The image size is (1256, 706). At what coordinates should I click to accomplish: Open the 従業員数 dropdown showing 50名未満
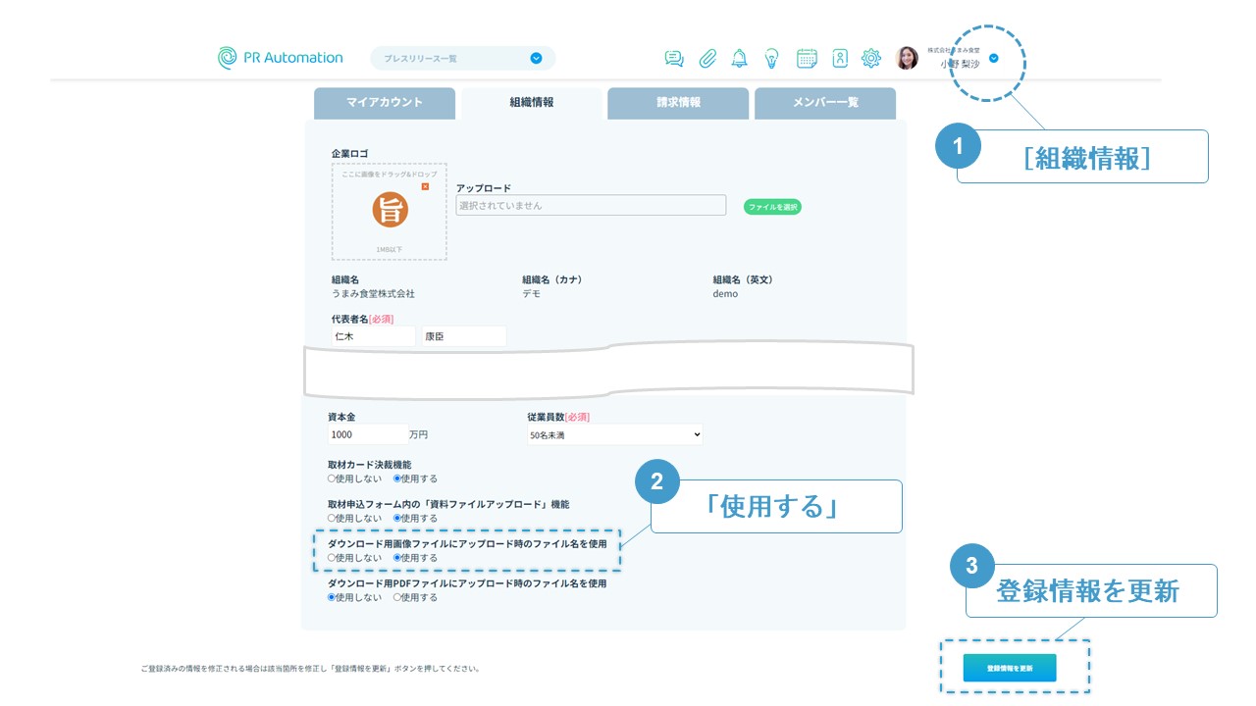(614, 434)
